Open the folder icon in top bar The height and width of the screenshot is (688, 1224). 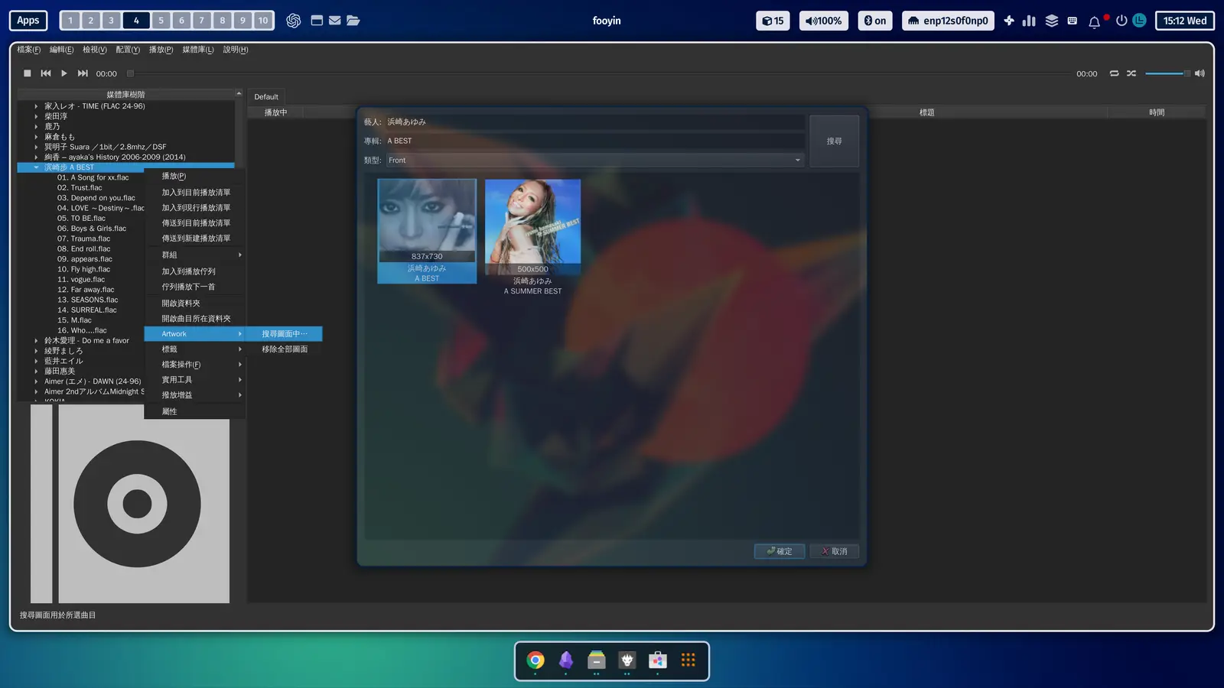pos(353,21)
